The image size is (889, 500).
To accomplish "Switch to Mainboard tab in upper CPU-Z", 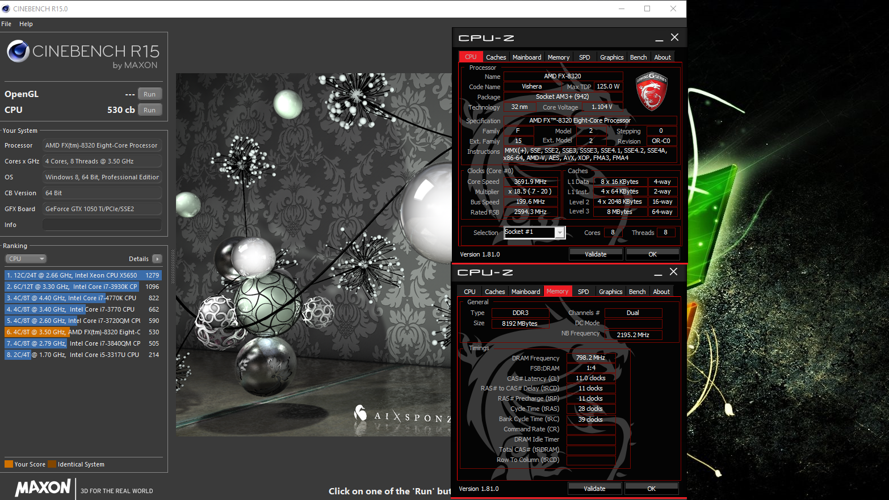I will (527, 57).
